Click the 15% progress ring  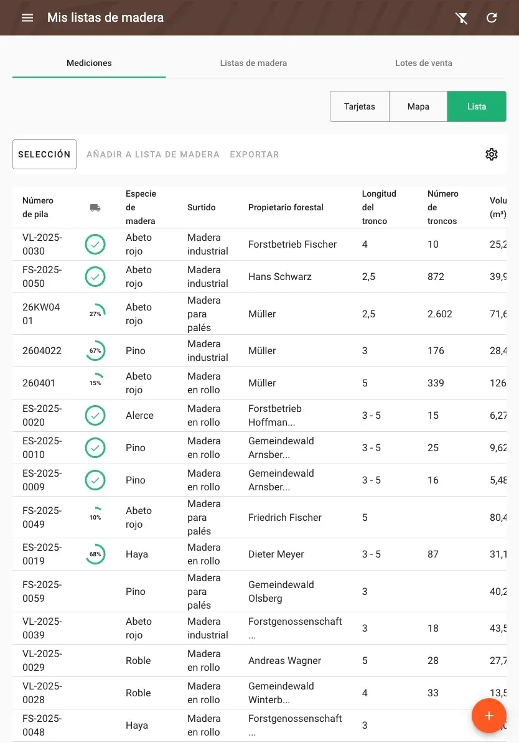click(x=95, y=383)
